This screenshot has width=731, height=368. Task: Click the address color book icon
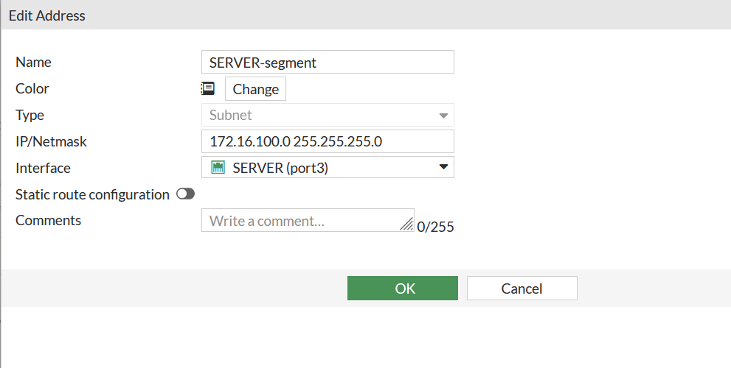click(x=208, y=89)
